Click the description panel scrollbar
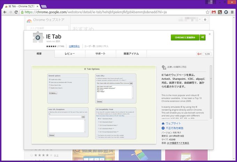The height and width of the screenshot is (162, 237). tap(211, 92)
